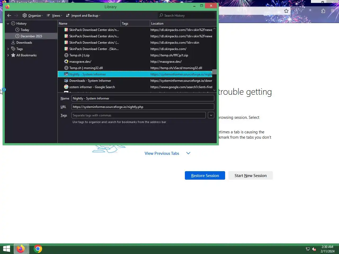339x254 pixels.
Task: Open Downloads in the Library sidebar
Action: click(x=24, y=43)
